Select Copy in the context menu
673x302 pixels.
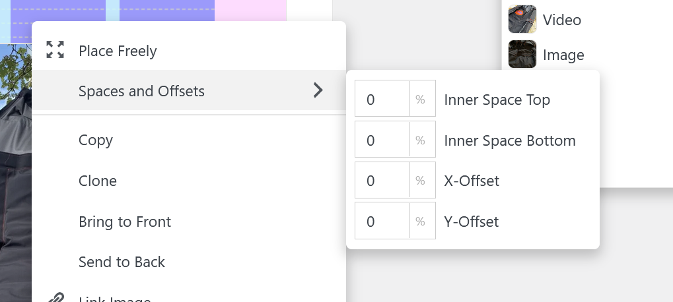96,140
